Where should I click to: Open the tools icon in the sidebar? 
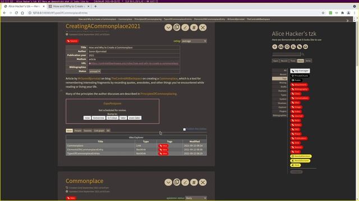coord(293,47)
